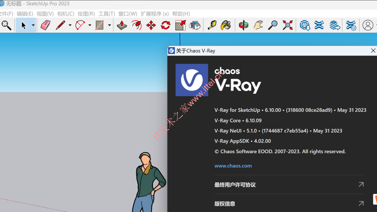Open the 窗口(W) menu
Image resolution: width=377 pixels, height=212 pixels.
coord(128,14)
